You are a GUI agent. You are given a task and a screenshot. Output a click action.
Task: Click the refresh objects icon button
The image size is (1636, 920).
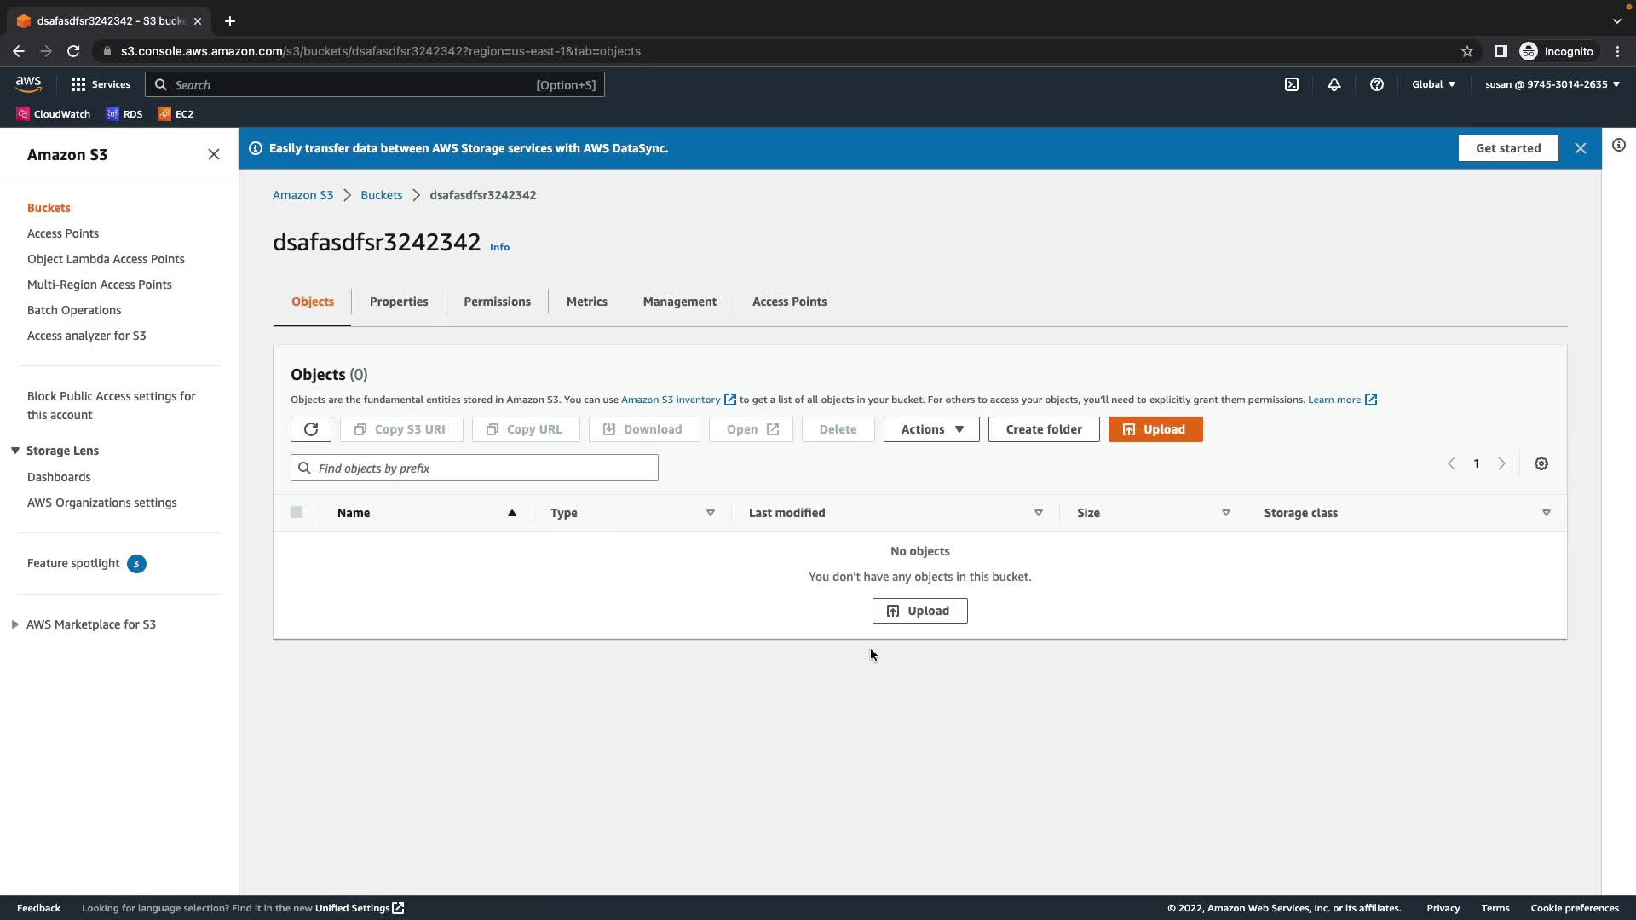point(310,429)
